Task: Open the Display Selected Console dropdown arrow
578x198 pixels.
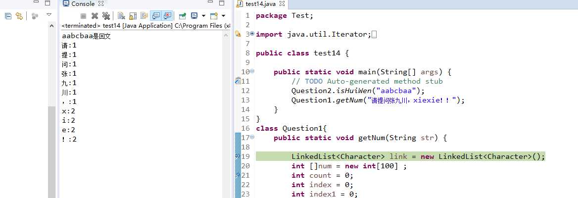Action: point(203,16)
